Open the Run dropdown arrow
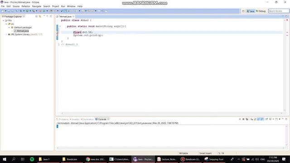Screen dimensions: 290x163 [30, 11]
